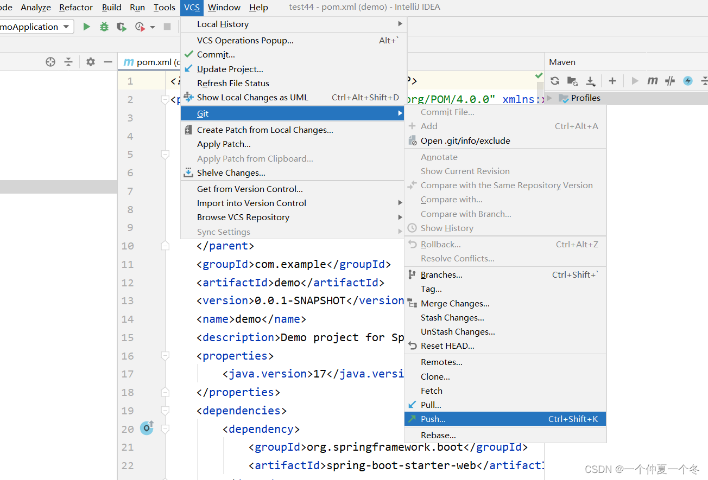Select Stash Changes...
The image size is (708, 480).
(505, 317)
